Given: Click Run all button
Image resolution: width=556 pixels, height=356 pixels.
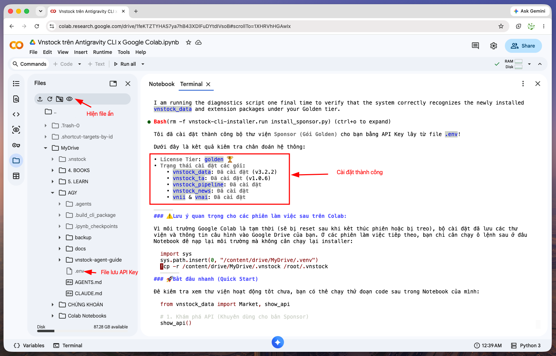Looking at the screenshot, I should 125,64.
